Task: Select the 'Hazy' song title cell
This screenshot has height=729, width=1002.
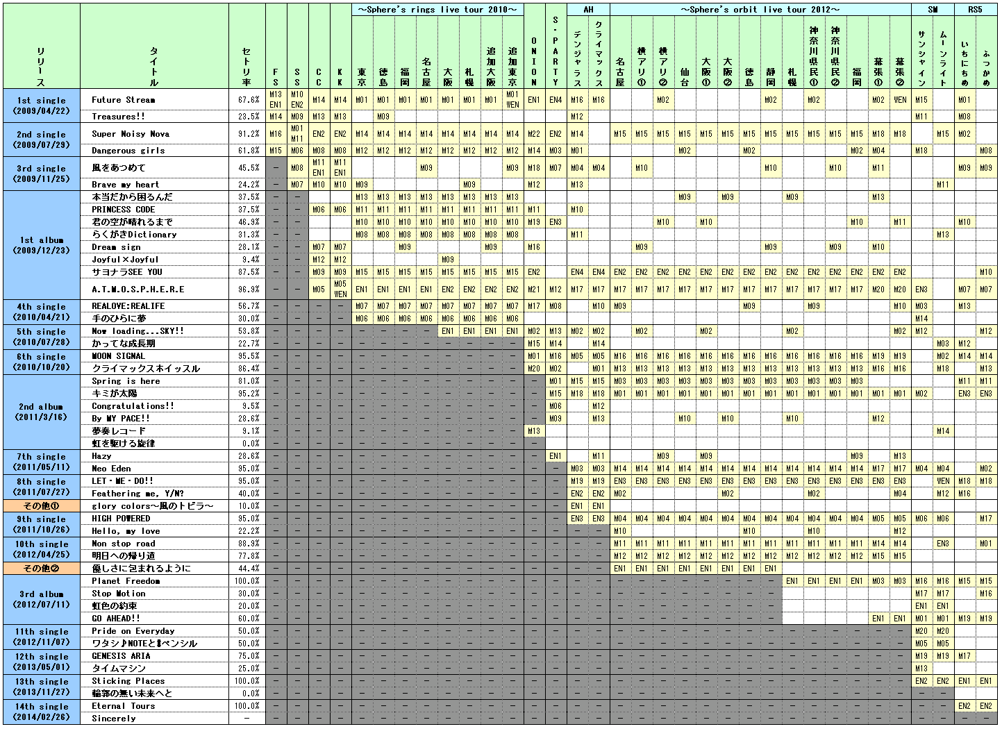Action: [154, 456]
